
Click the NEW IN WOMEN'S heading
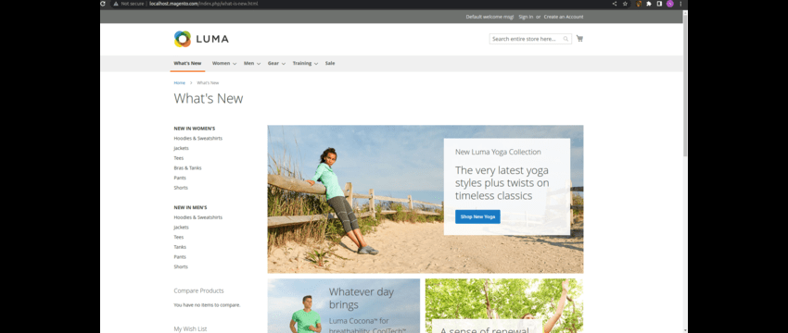pos(195,129)
